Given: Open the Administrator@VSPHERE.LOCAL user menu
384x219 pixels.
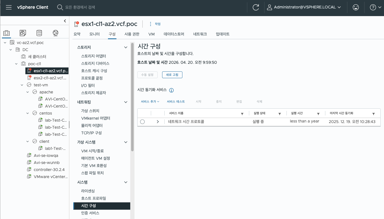Looking at the screenshot, I should tap(304, 7).
